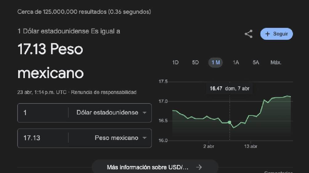Open the Renuncia de responsabilidad link
Image resolution: width=309 pixels, height=173 pixels.
click(x=103, y=92)
